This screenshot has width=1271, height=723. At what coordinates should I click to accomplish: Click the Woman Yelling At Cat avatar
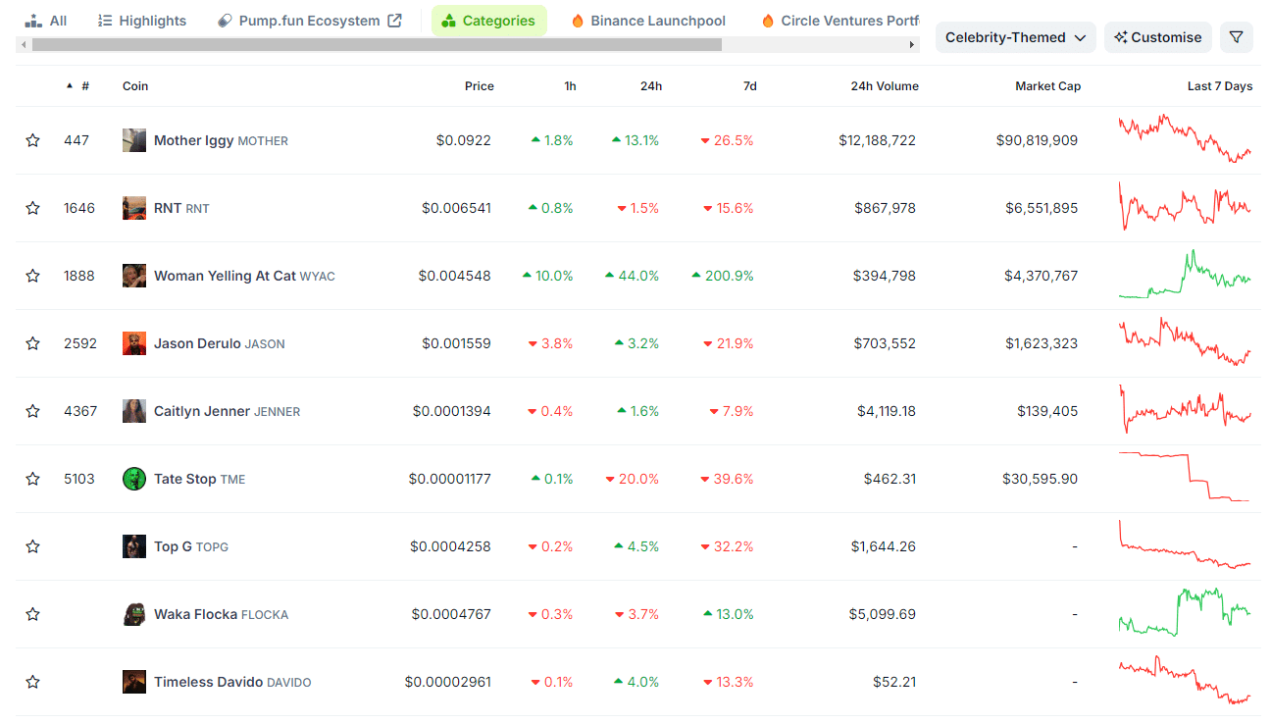click(134, 276)
